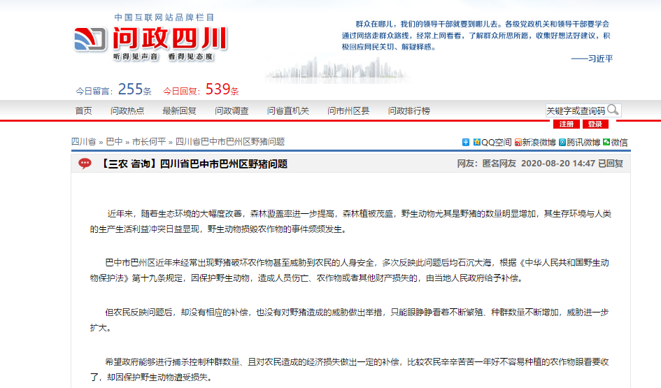Click the 四川省 breadcrumb link
Viewport: 661px width, 388px height.
pos(83,141)
